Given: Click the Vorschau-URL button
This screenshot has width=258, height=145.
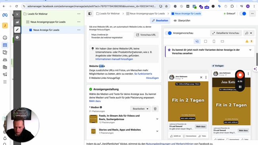Looking at the screenshot, I should tap(146, 35).
